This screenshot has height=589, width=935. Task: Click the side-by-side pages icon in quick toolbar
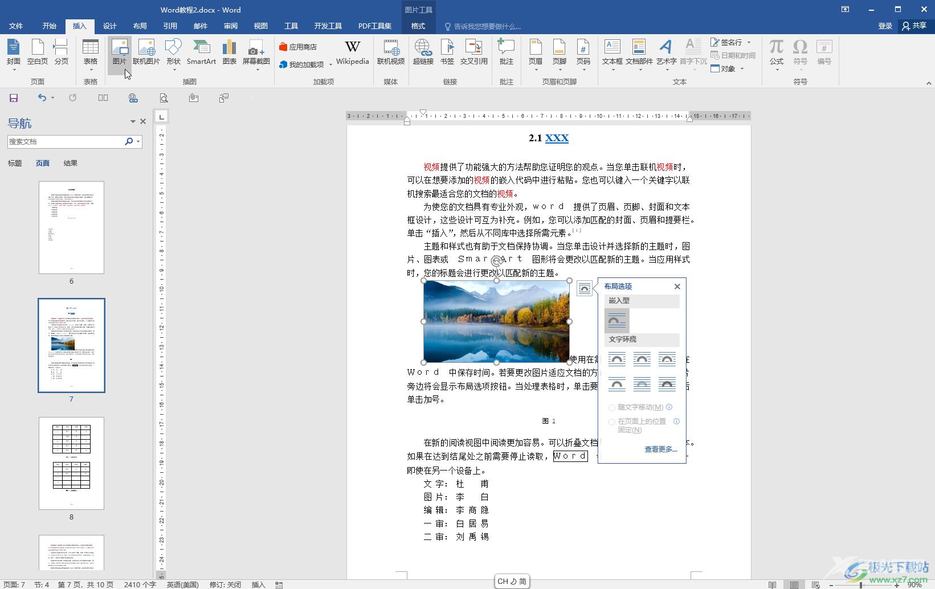tap(103, 98)
